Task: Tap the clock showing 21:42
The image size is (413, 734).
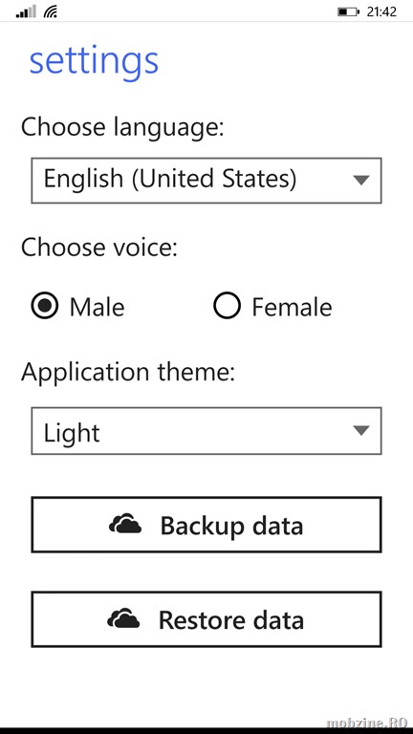Action: [x=381, y=11]
